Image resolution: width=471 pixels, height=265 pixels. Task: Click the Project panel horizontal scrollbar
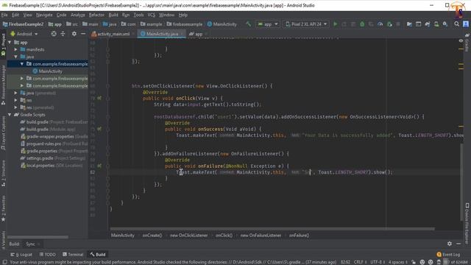38,237
